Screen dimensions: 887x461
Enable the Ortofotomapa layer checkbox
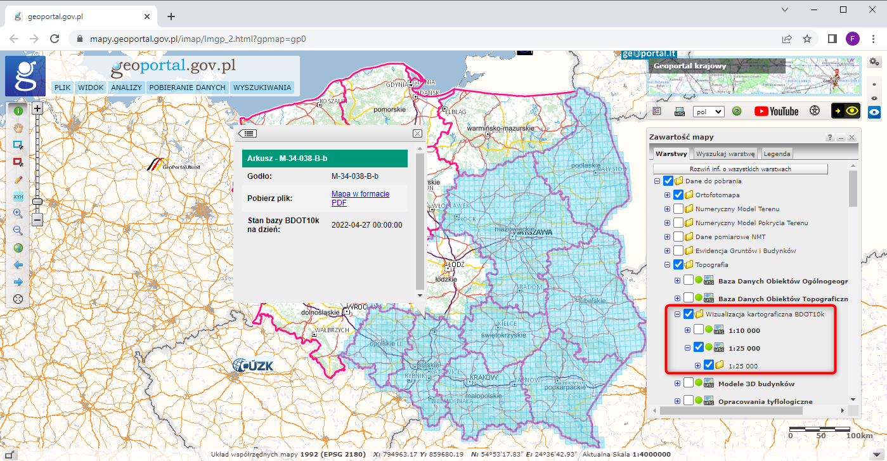coord(678,195)
